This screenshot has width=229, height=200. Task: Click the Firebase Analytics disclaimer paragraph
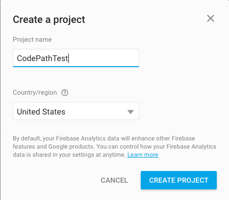click(x=114, y=147)
